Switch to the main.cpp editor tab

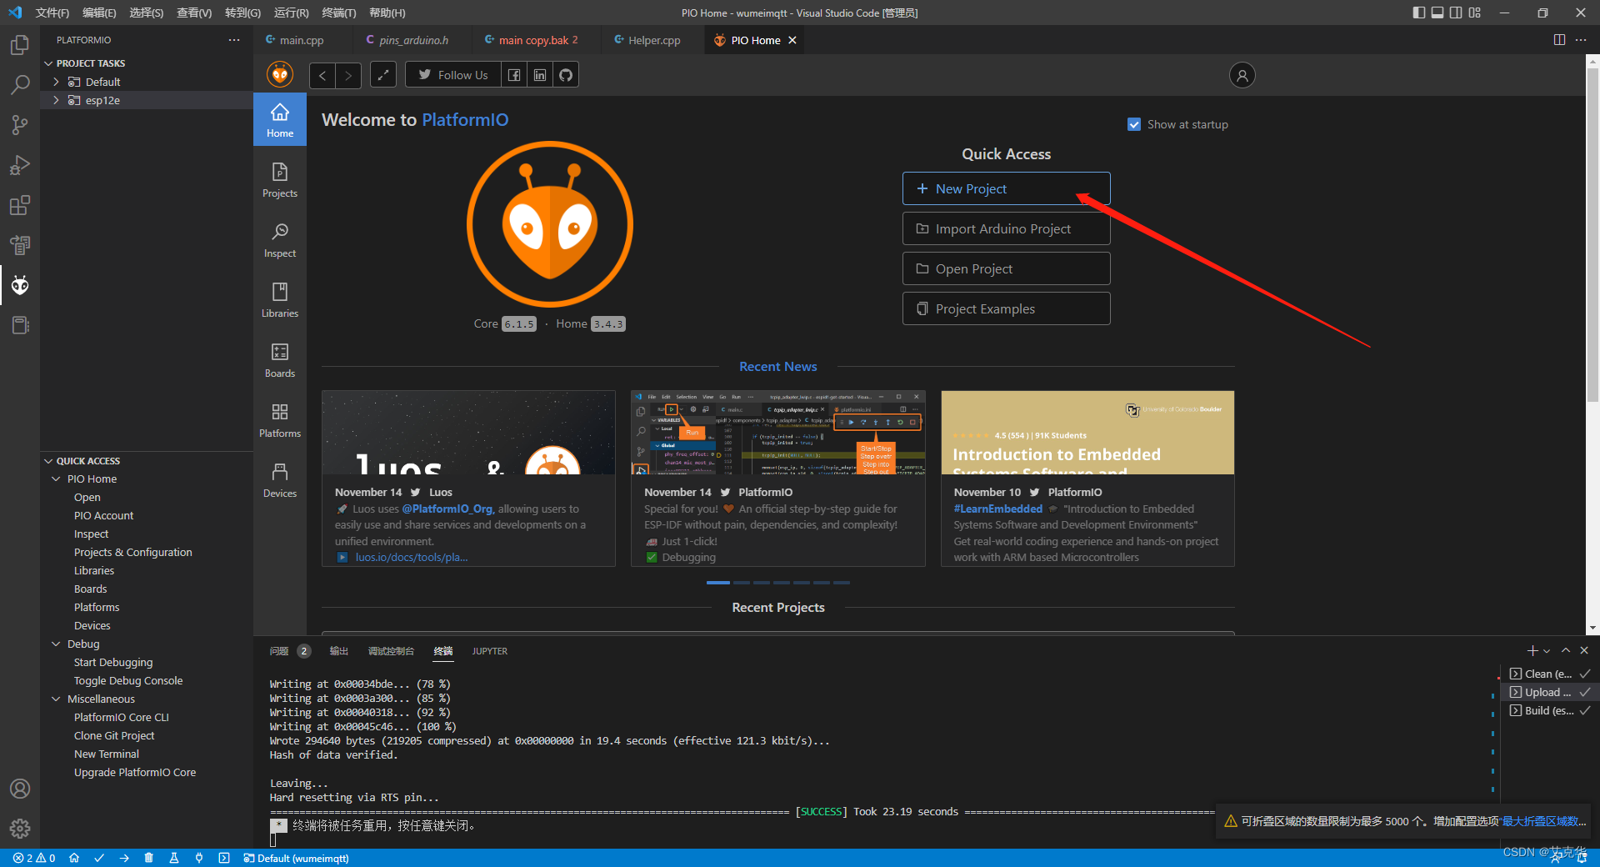click(x=302, y=40)
